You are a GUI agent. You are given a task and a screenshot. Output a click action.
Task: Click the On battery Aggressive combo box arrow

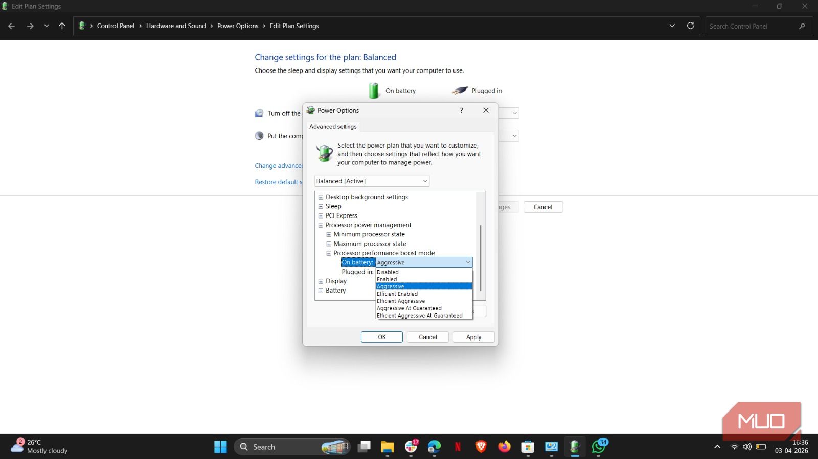(468, 262)
